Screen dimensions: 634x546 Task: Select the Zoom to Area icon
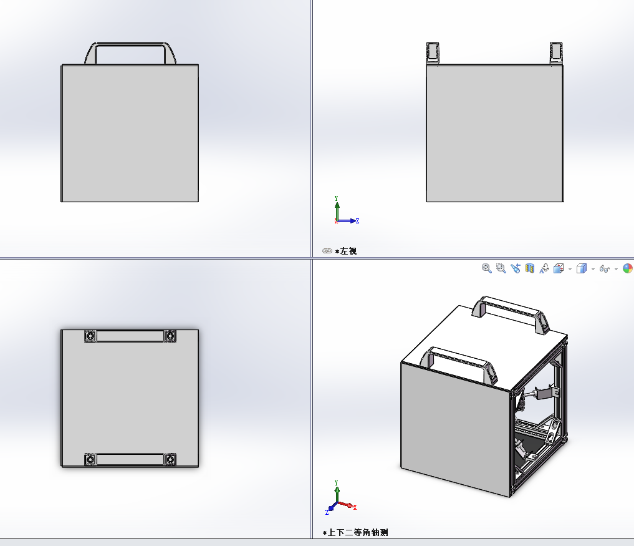tap(501, 268)
